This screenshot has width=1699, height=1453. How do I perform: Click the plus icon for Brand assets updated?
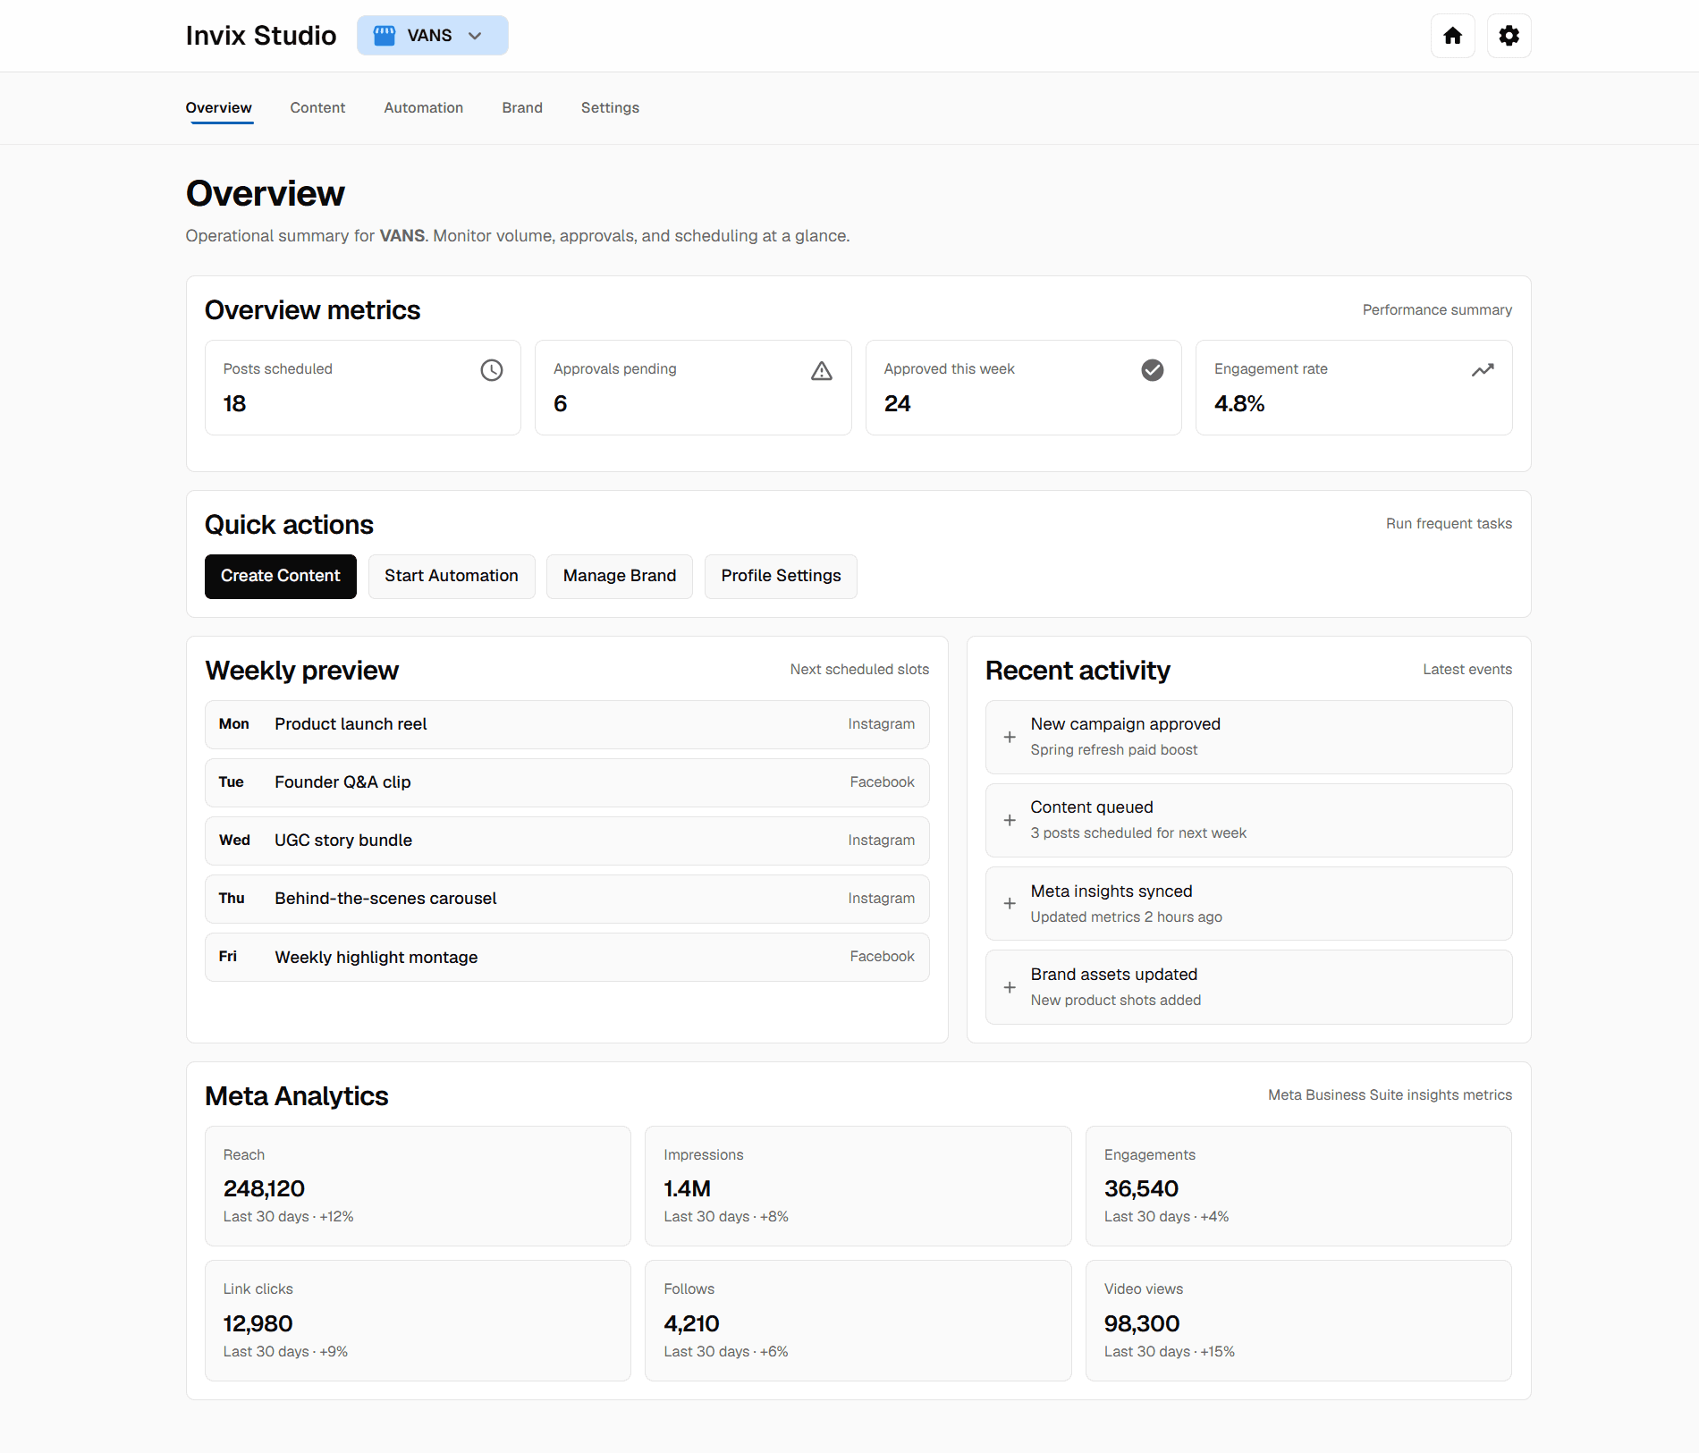(1010, 987)
